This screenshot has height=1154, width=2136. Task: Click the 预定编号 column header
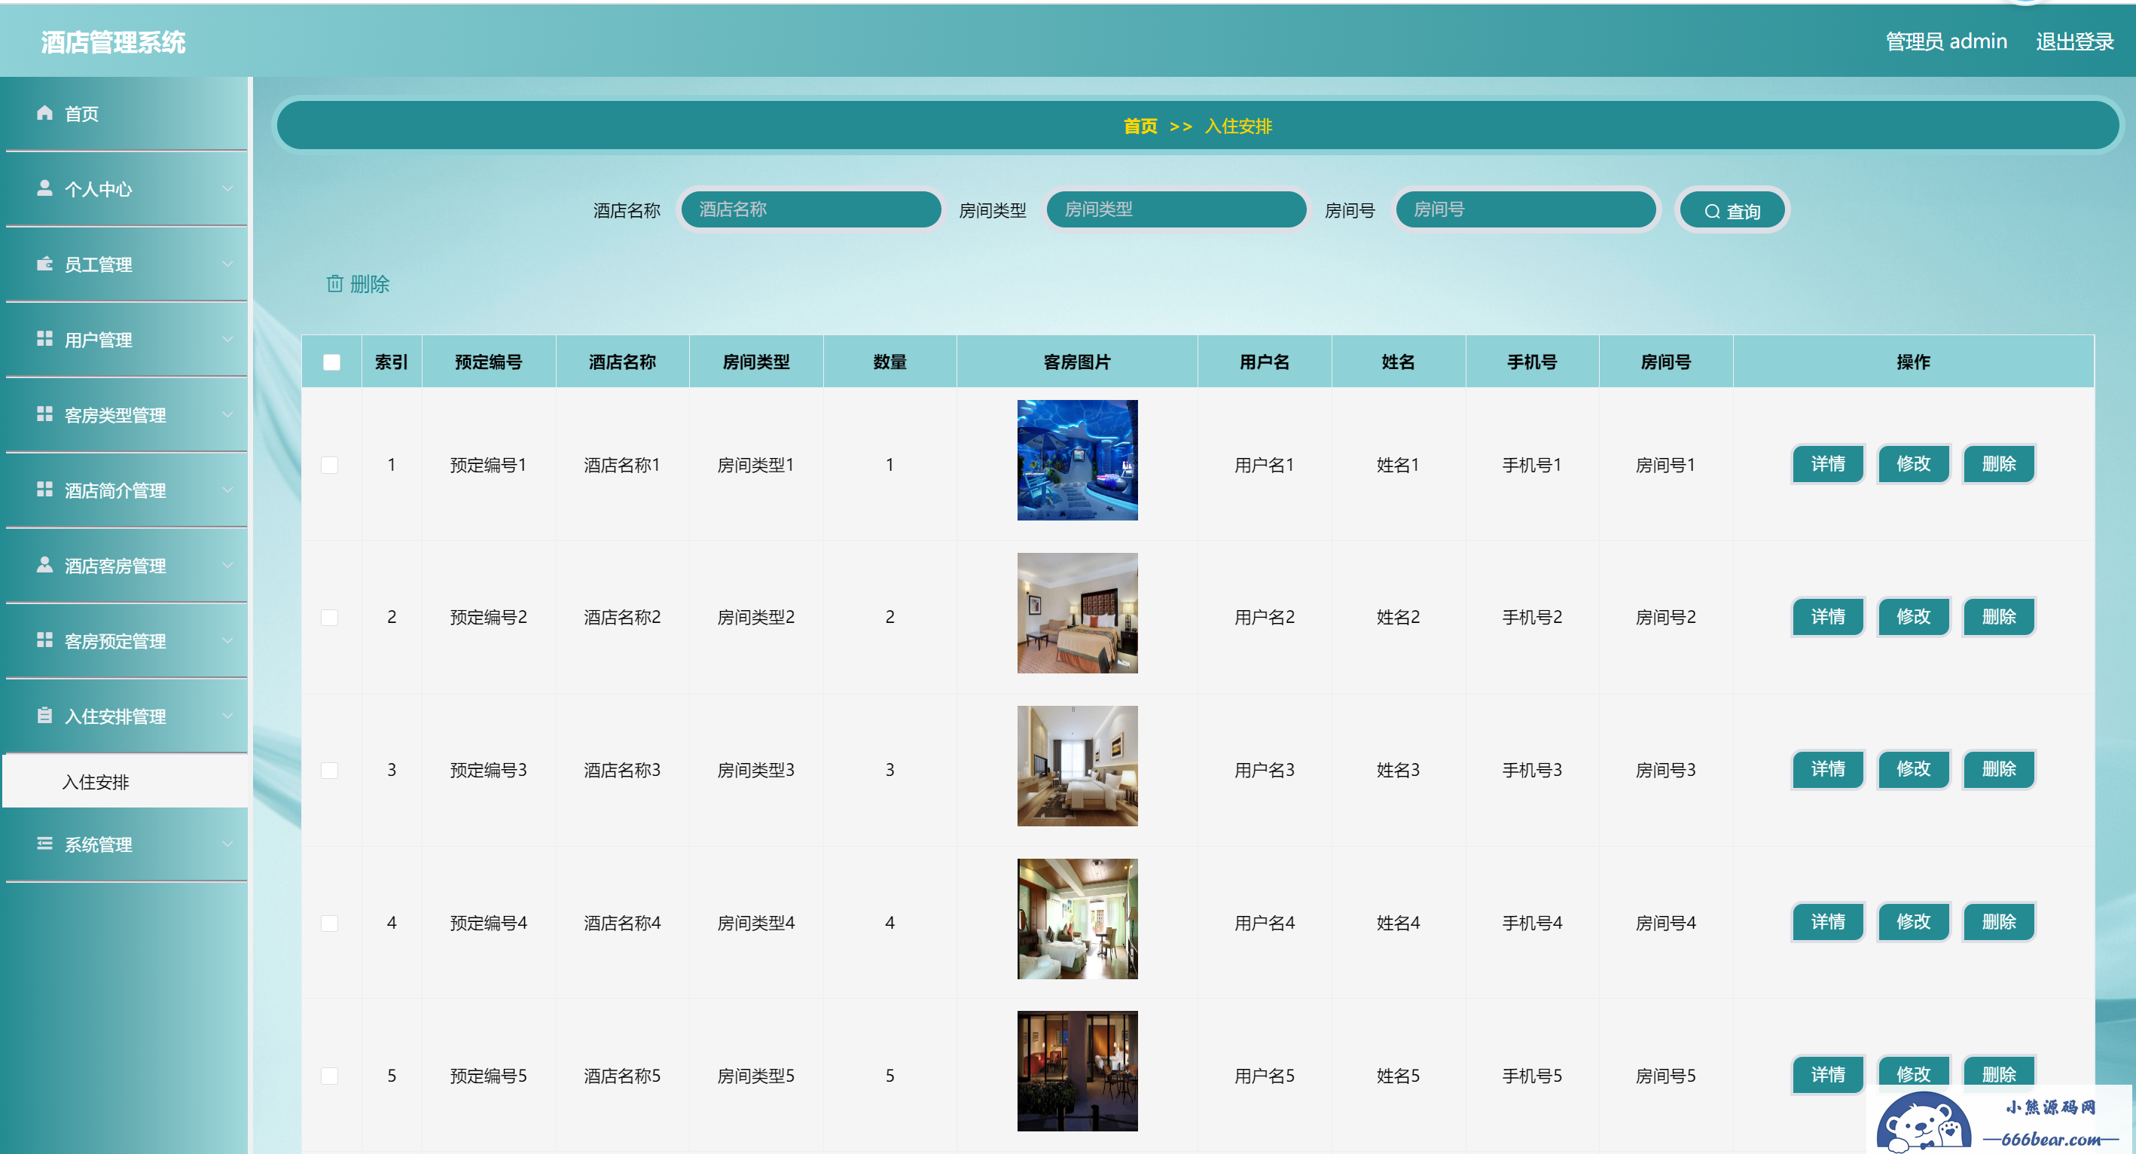488,362
